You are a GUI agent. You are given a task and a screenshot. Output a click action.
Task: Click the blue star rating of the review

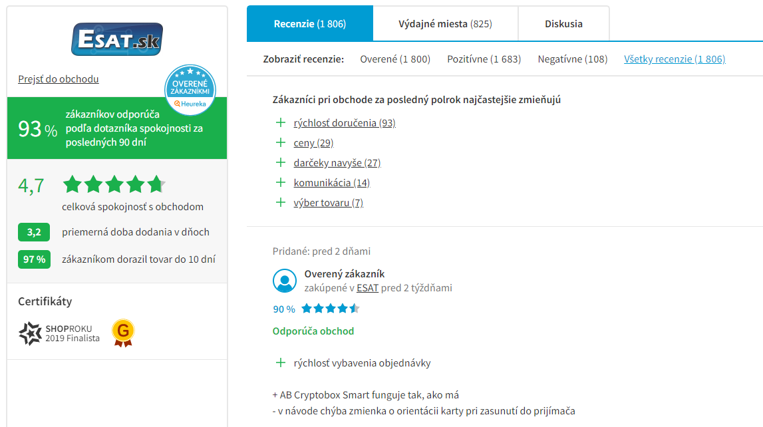pyautogui.click(x=331, y=309)
